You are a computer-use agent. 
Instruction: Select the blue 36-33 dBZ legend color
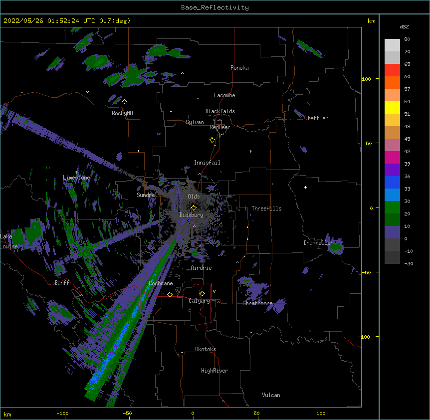(392, 182)
